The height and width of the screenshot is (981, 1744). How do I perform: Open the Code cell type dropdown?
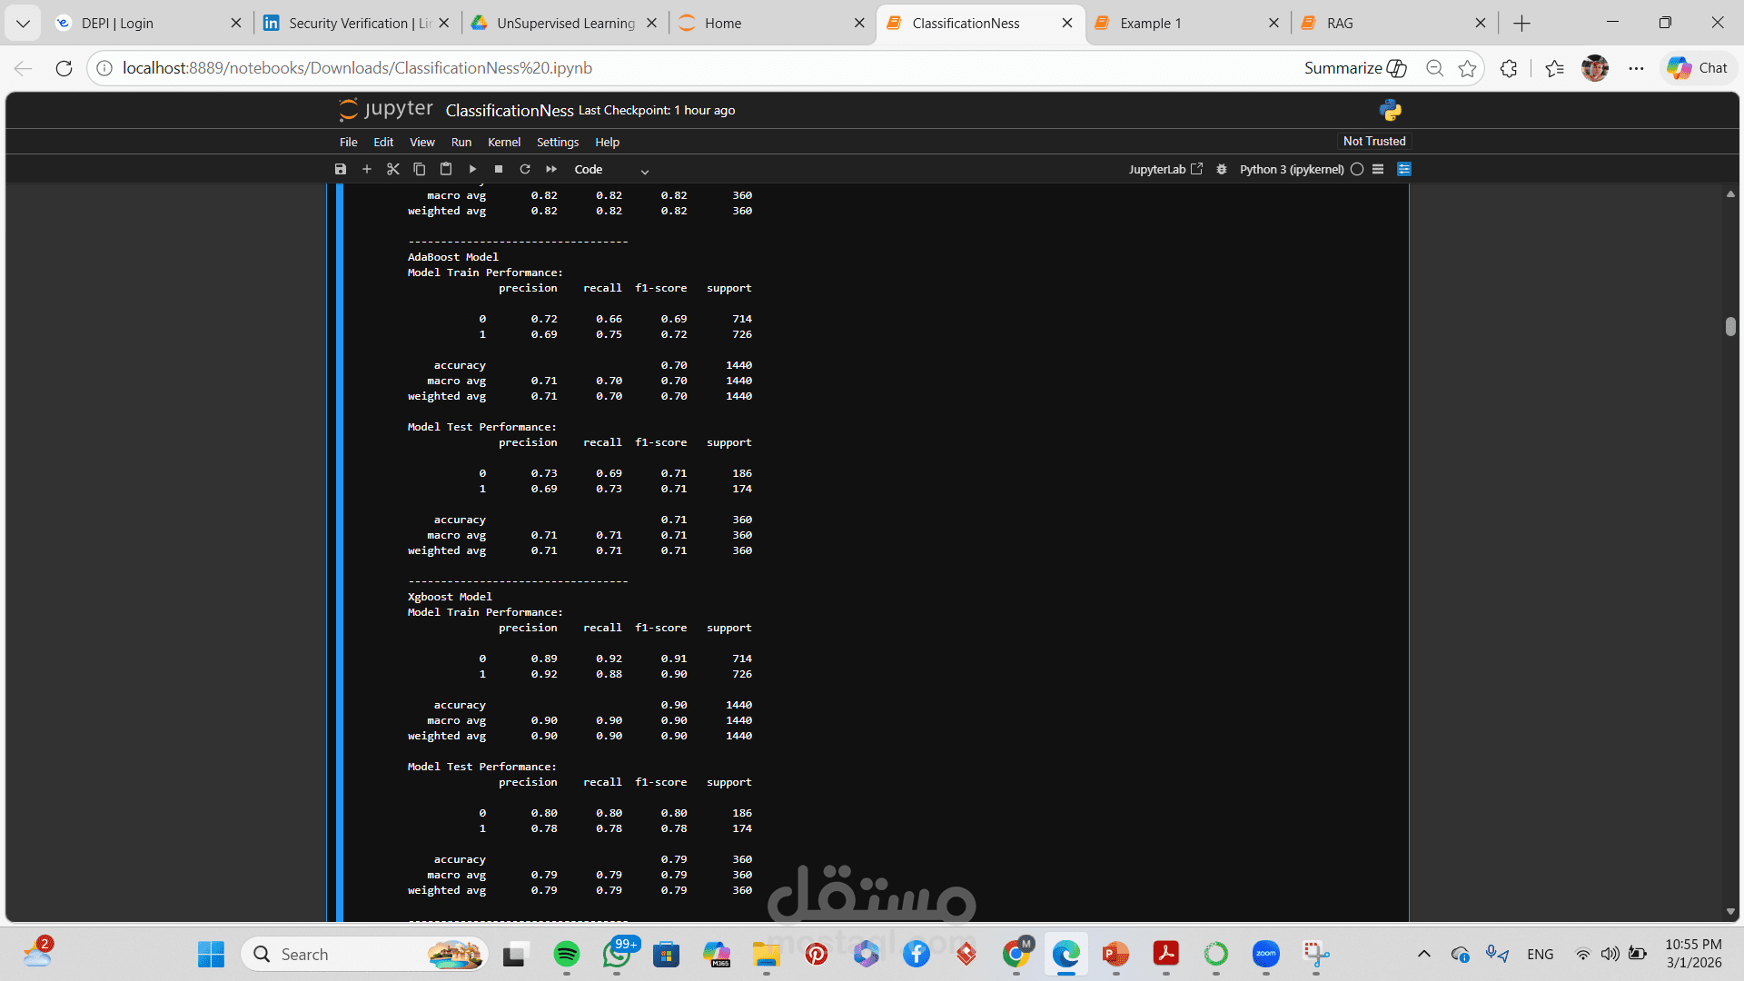click(611, 170)
